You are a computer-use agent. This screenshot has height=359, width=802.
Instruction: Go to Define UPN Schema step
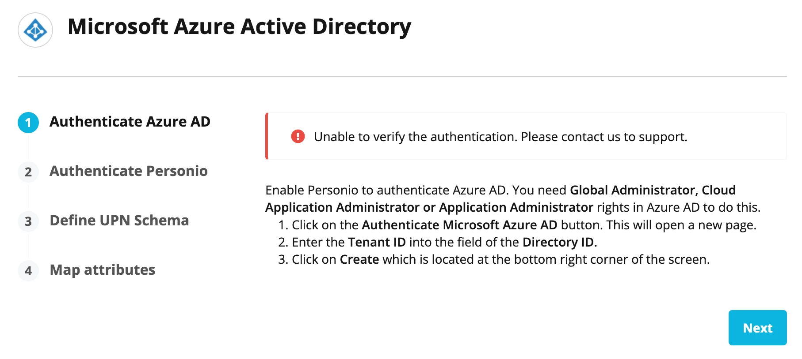coord(119,221)
